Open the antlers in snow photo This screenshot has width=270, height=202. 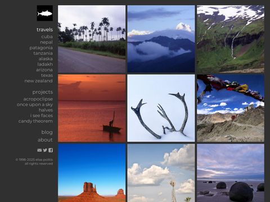(161, 108)
